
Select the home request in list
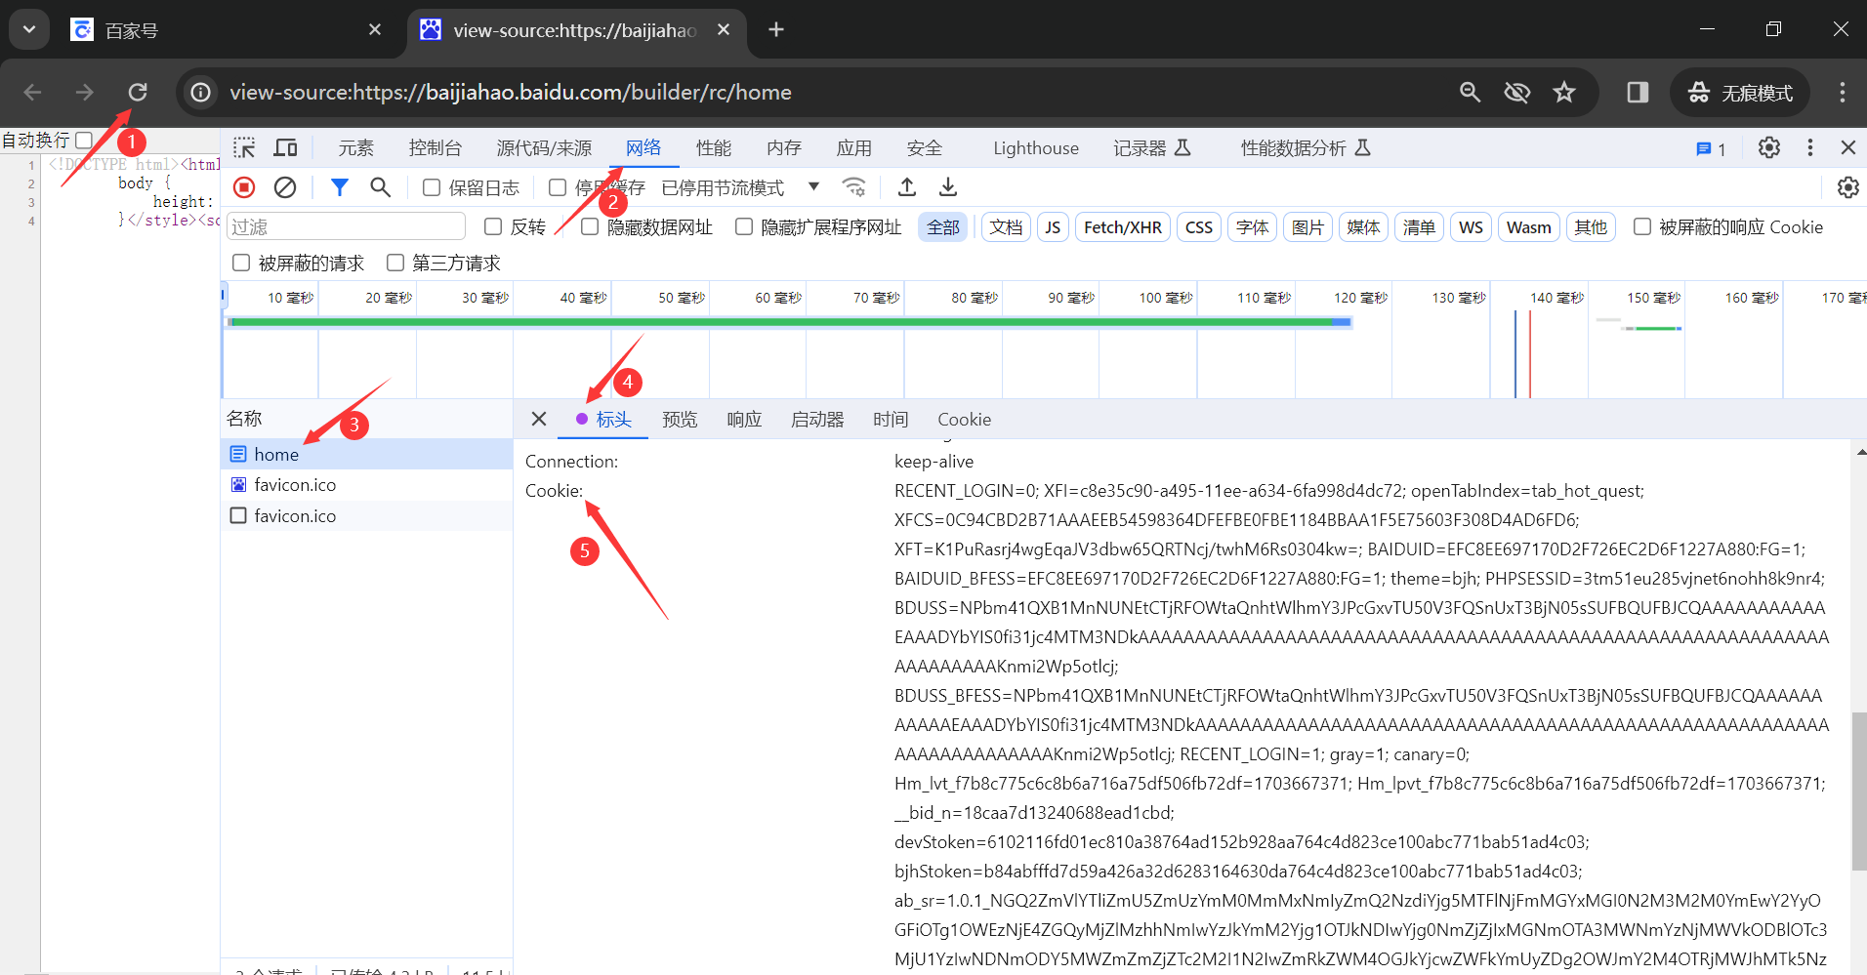(x=276, y=455)
